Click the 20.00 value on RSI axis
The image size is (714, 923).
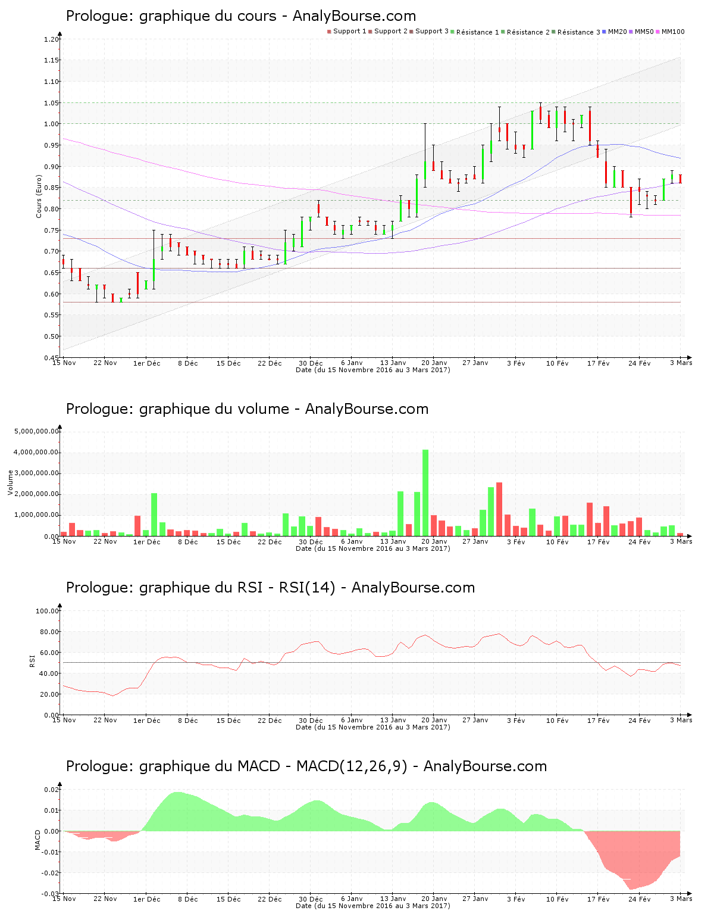[x=49, y=694]
